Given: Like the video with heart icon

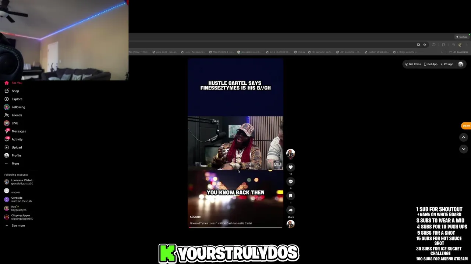Looking at the screenshot, I should [291, 167].
